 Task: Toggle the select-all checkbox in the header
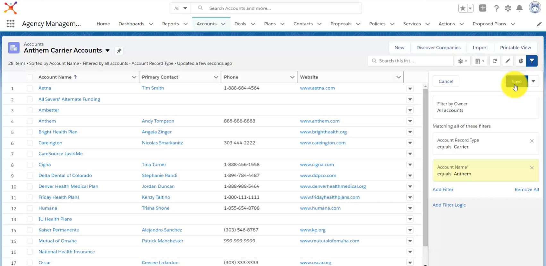point(30,77)
